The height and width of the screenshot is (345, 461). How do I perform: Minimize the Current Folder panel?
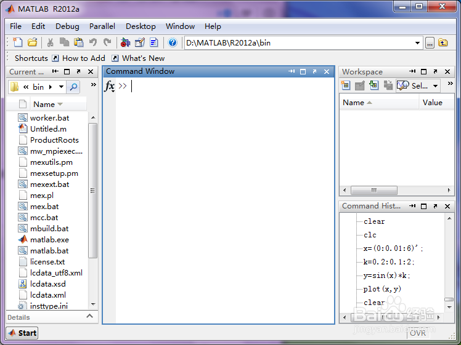tap(55, 71)
